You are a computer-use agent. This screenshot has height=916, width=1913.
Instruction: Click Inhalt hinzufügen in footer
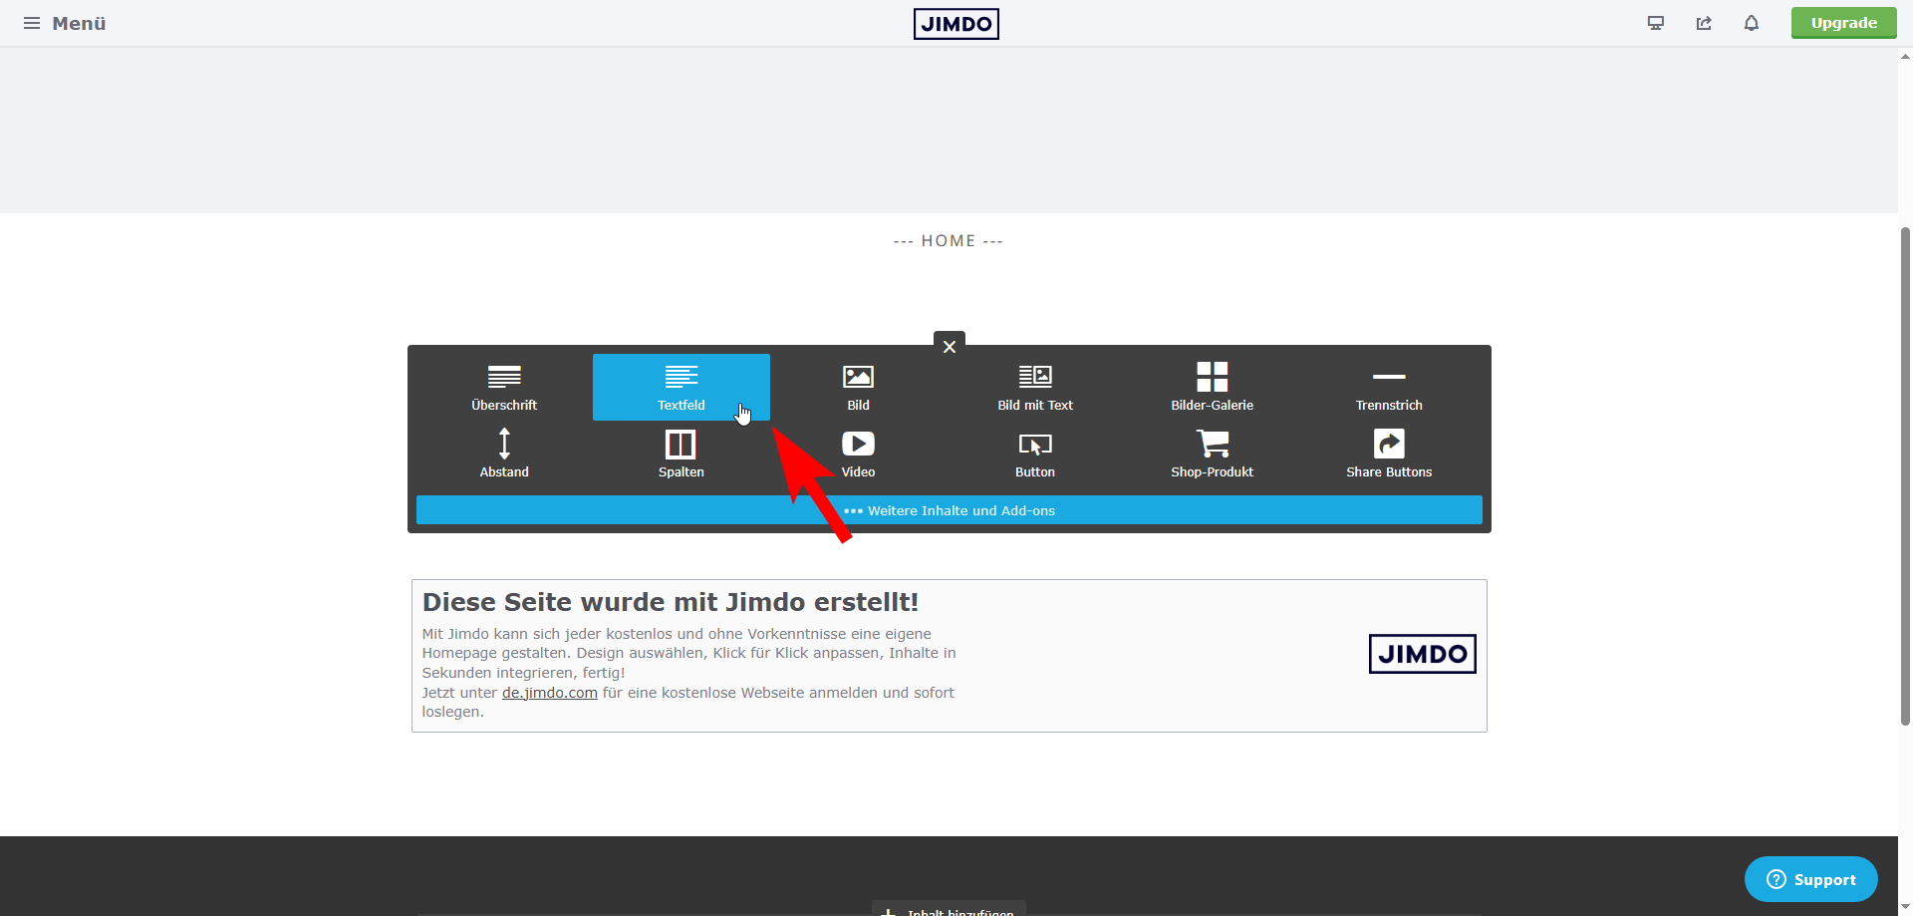click(949, 910)
